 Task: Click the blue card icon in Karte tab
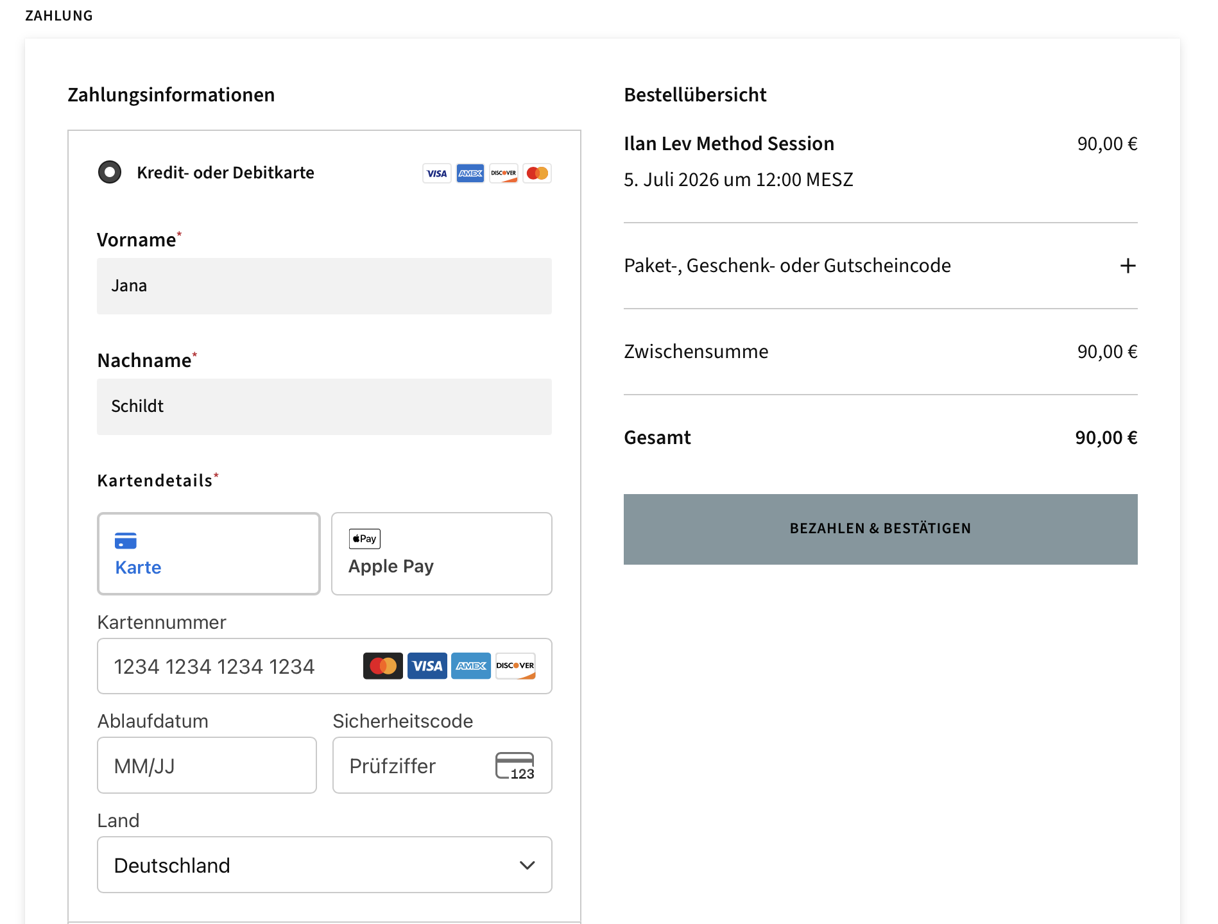point(126,541)
